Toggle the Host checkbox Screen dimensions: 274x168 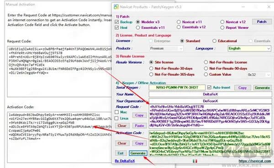(x=116, y=27)
